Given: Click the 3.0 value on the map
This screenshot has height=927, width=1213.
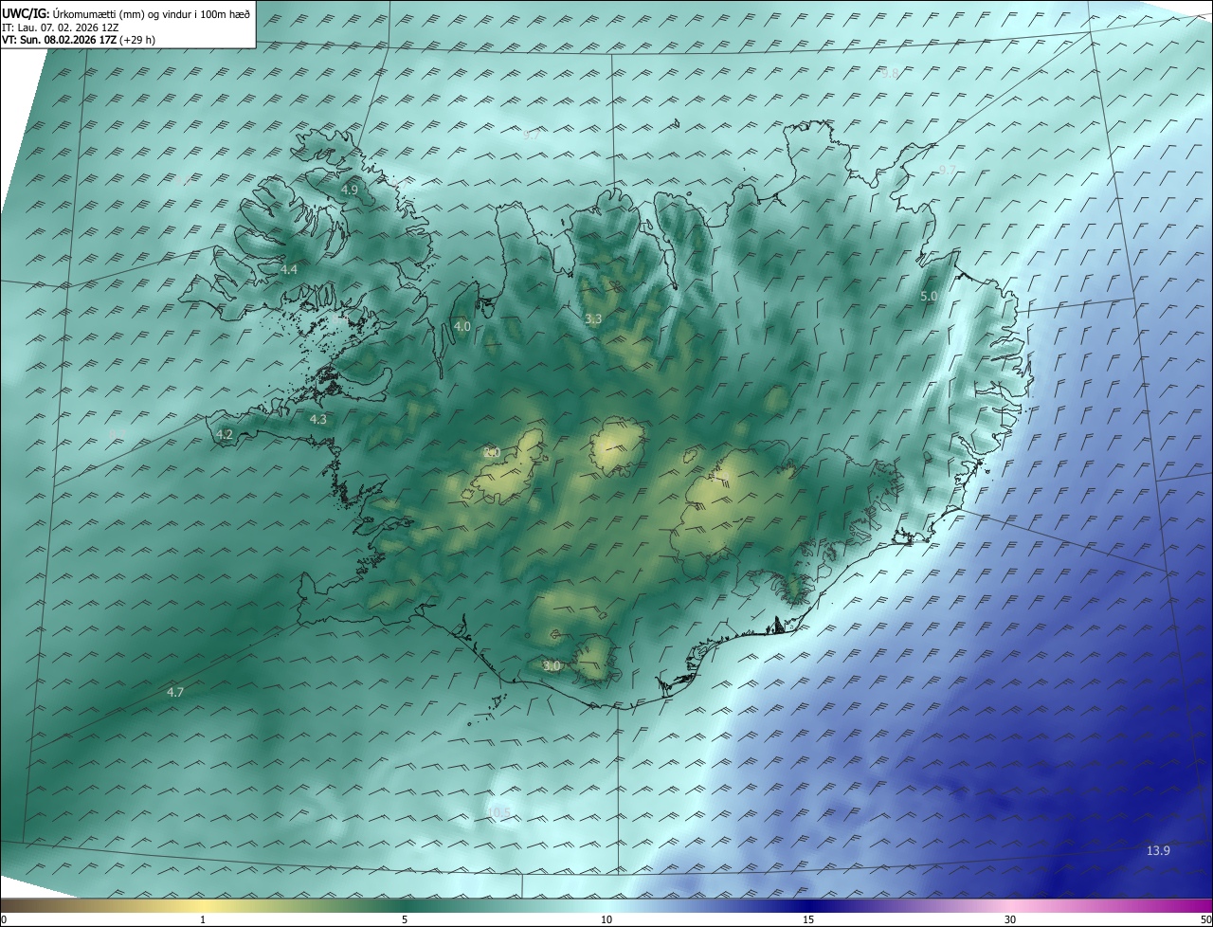Looking at the screenshot, I should coord(552,666).
